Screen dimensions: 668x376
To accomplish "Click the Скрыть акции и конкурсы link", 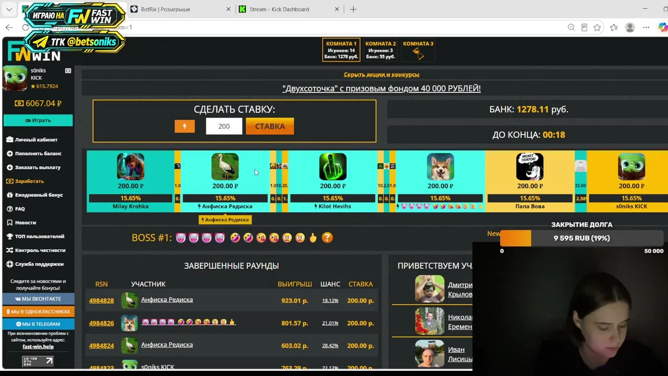I will [x=381, y=75].
